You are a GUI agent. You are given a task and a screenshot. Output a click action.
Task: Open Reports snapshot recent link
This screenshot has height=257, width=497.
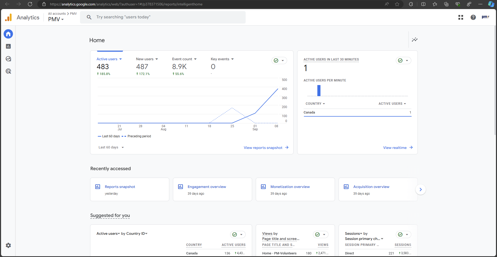(x=120, y=187)
